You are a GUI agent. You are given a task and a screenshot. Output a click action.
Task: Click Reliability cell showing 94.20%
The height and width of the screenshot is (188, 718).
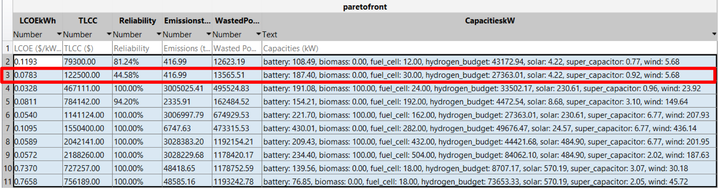click(137, 102)
